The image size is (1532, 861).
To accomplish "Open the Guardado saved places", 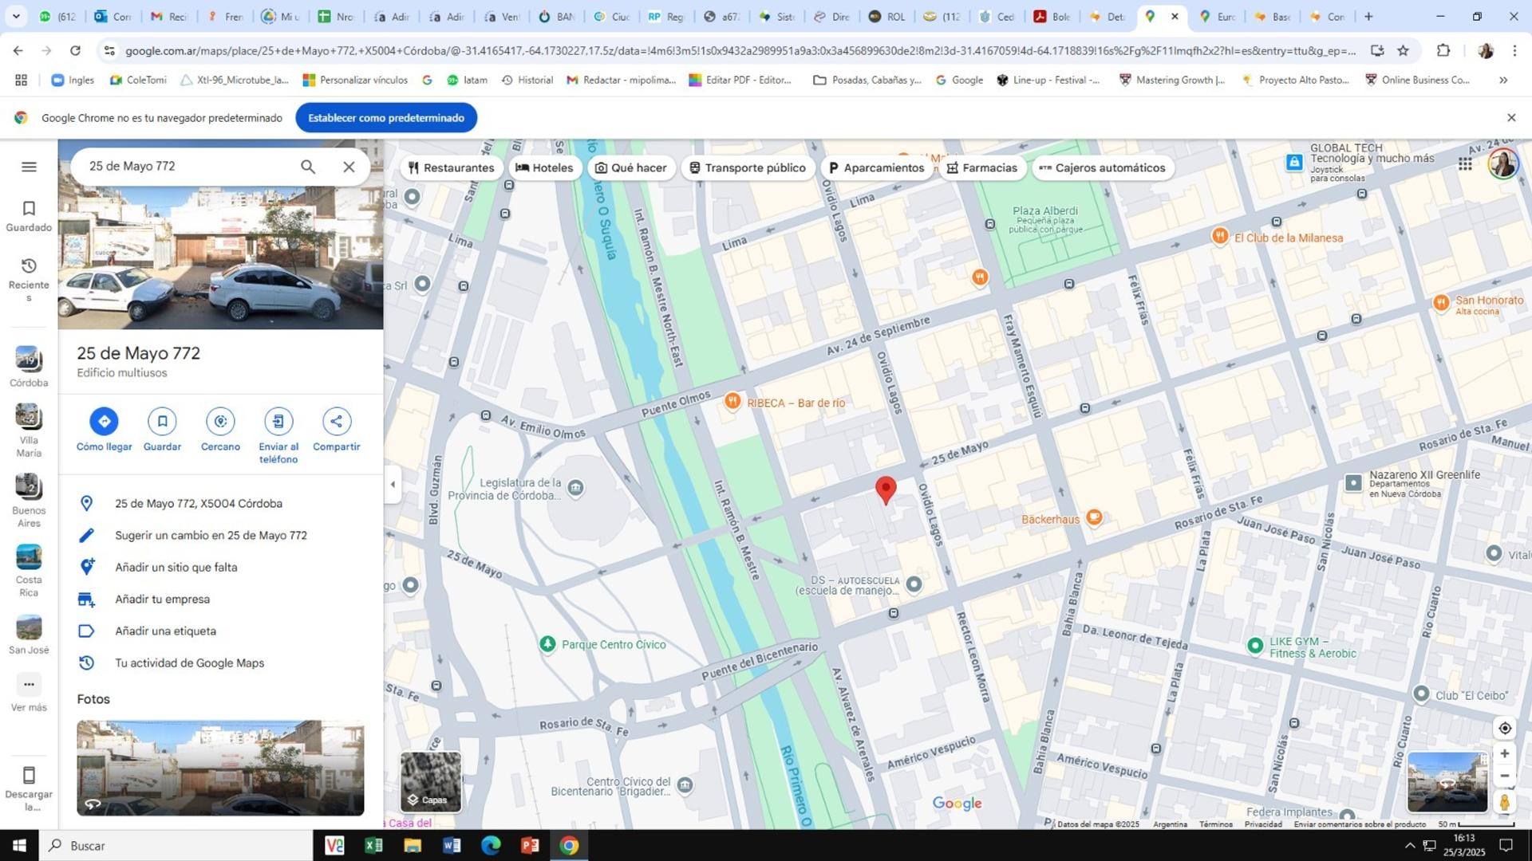I will tap(29, 216).
